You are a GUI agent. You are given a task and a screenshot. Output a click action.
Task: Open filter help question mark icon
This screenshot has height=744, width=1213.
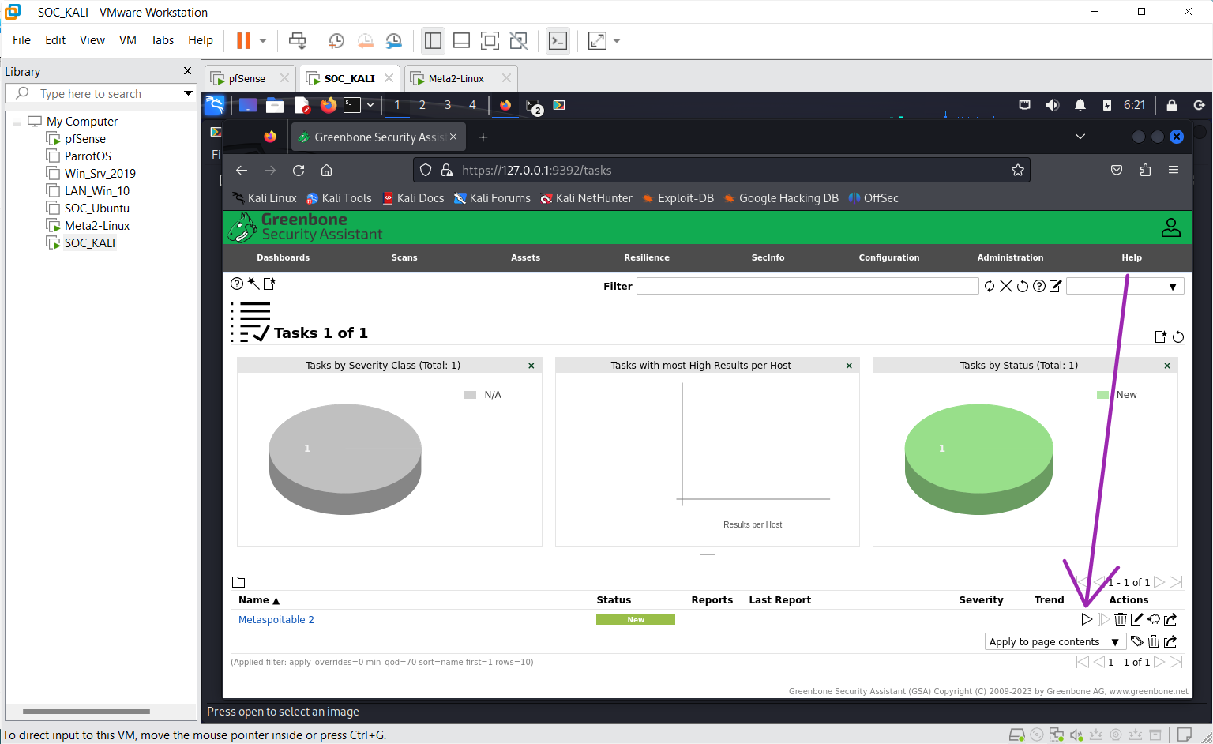tap(1039, 286)
